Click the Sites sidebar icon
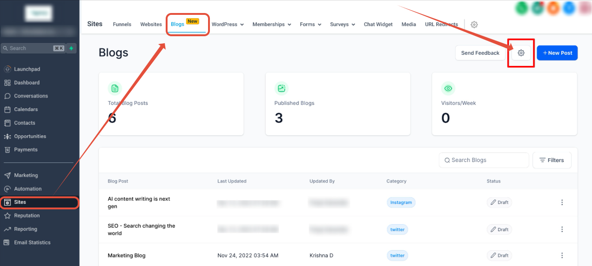Viewport: 592px width, 266px height. click(x=7, y=202)
